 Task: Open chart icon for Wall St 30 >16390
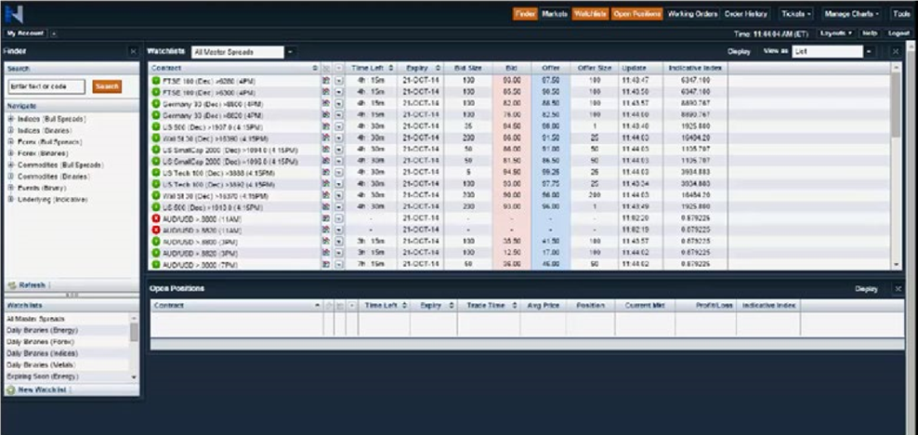[326, 138]
